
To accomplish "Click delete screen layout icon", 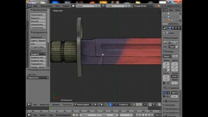I will point(99,6).
